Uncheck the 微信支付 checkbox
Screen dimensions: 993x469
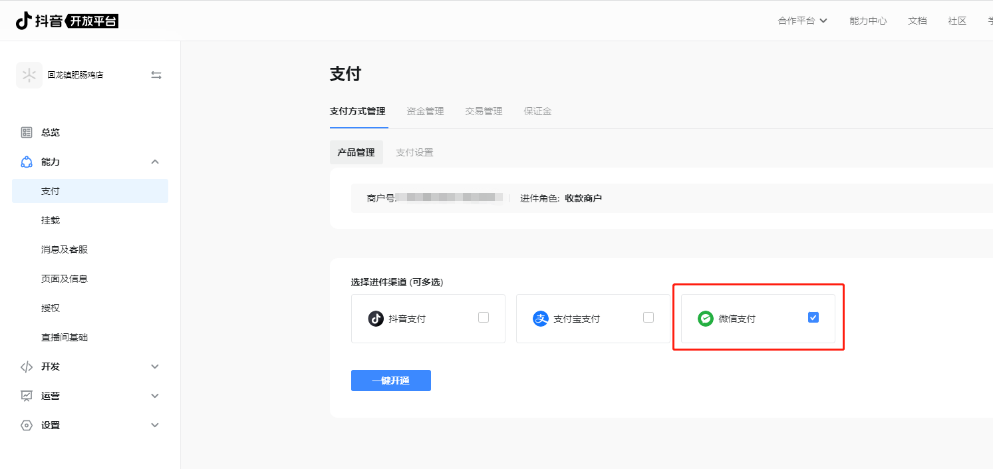813,317
